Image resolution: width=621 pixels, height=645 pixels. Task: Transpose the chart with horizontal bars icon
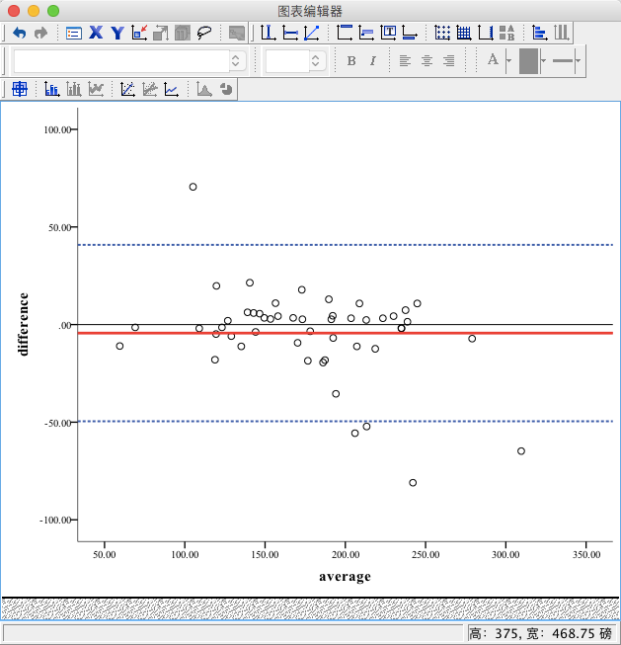point(540,33)
